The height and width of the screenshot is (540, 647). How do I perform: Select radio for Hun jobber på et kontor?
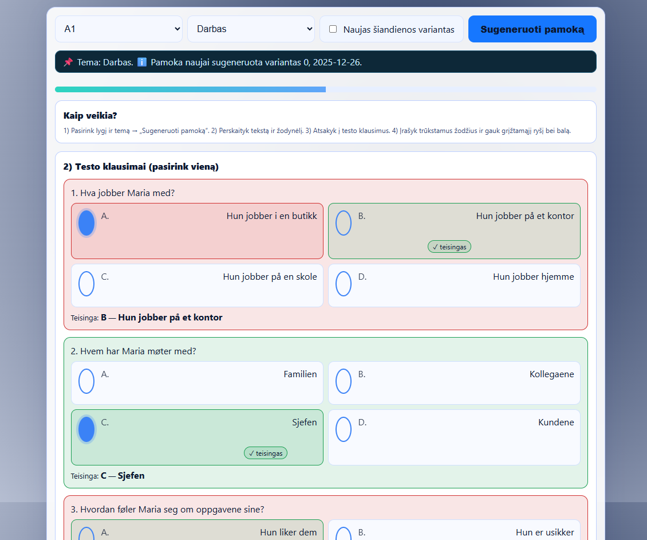(x=344, y=223)
